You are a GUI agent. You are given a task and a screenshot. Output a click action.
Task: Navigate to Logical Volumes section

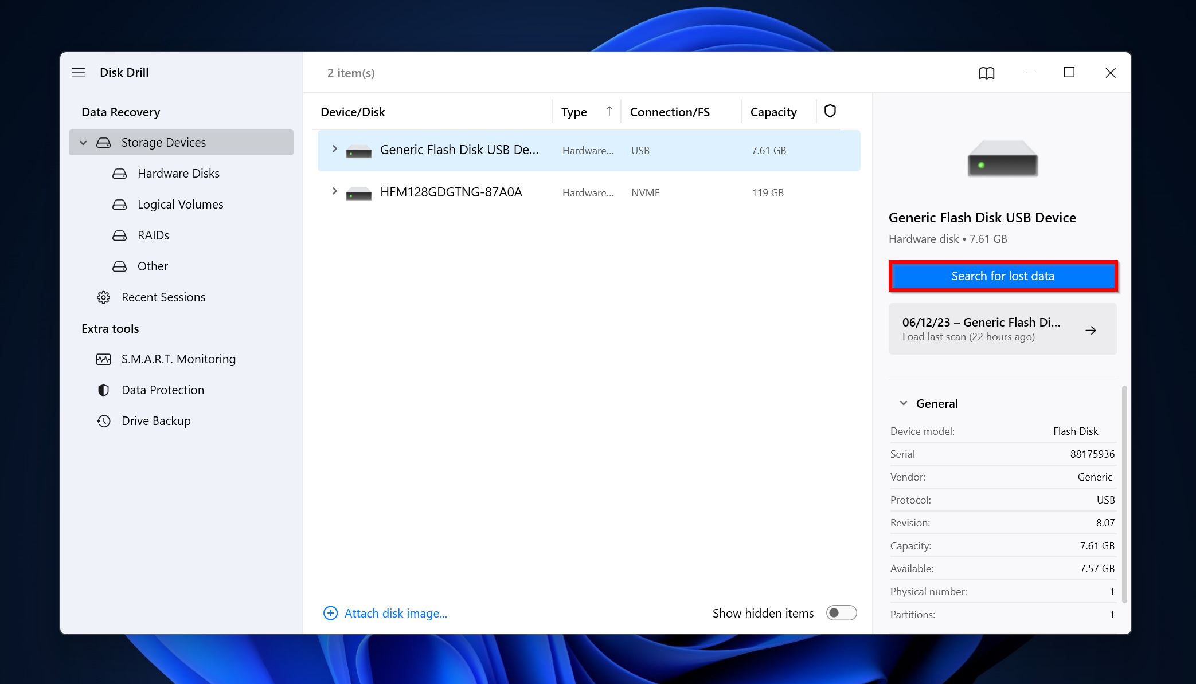[x=181, y=203]
